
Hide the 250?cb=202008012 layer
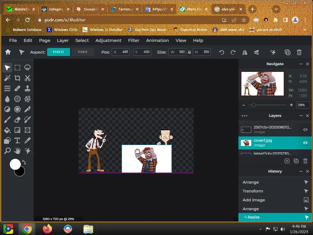pos(305,130)
